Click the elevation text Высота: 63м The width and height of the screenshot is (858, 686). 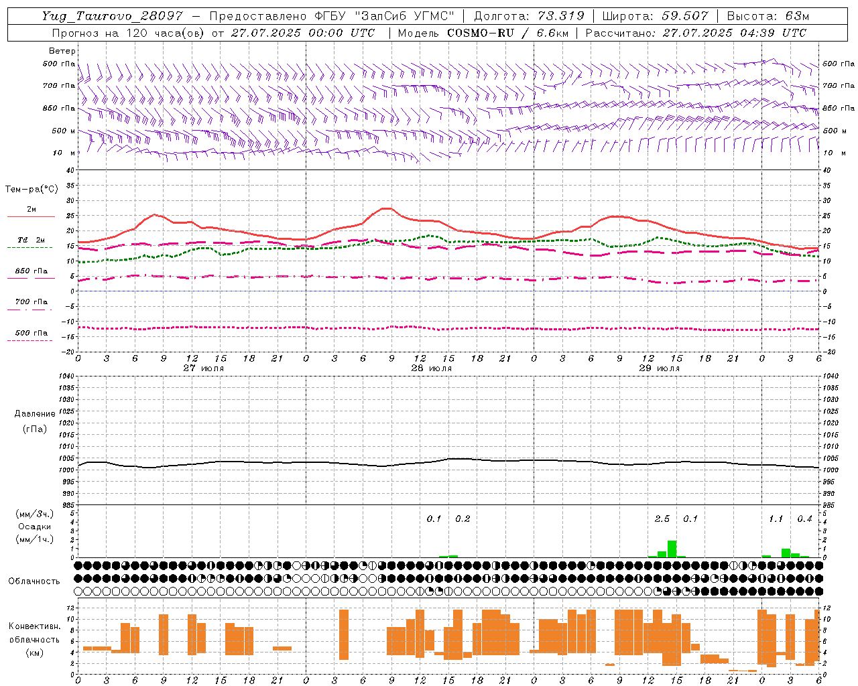(x=767, y=16)
